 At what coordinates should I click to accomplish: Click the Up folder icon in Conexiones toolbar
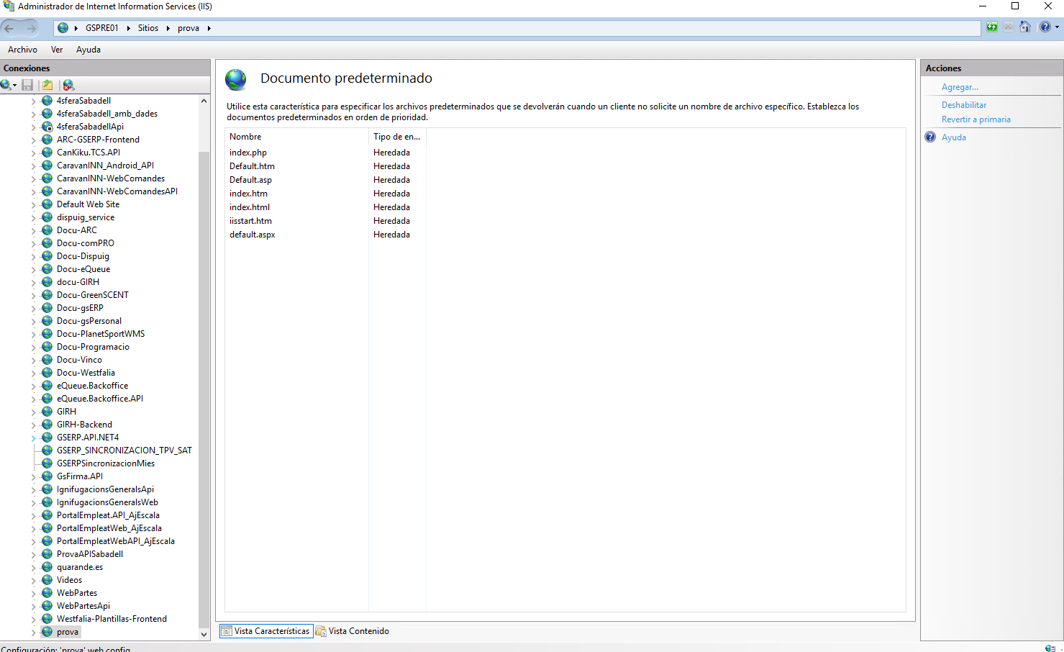coord(47,85)
